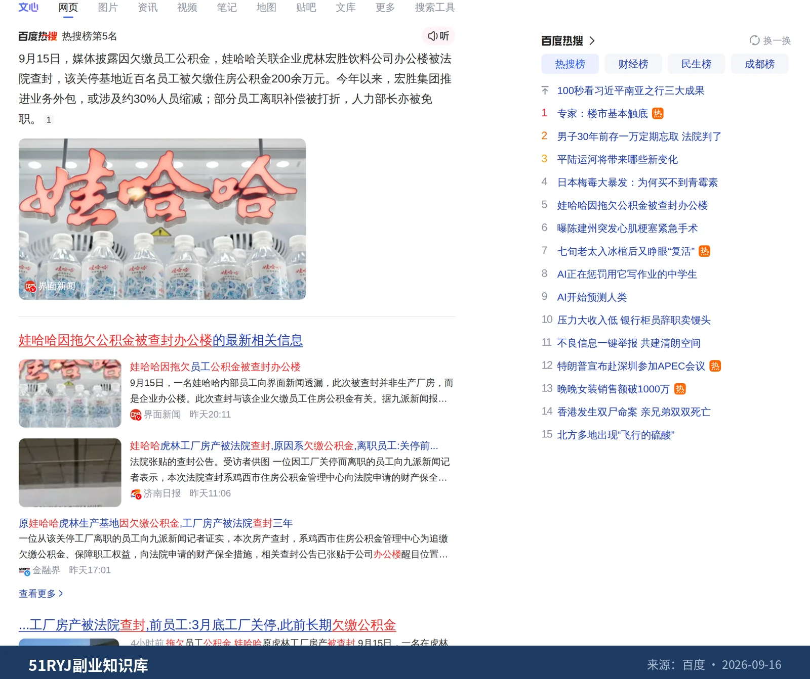Open the 文库 tab
This screenshot has width=810, height=679.
pyautogui.click(x=345, y=8)
